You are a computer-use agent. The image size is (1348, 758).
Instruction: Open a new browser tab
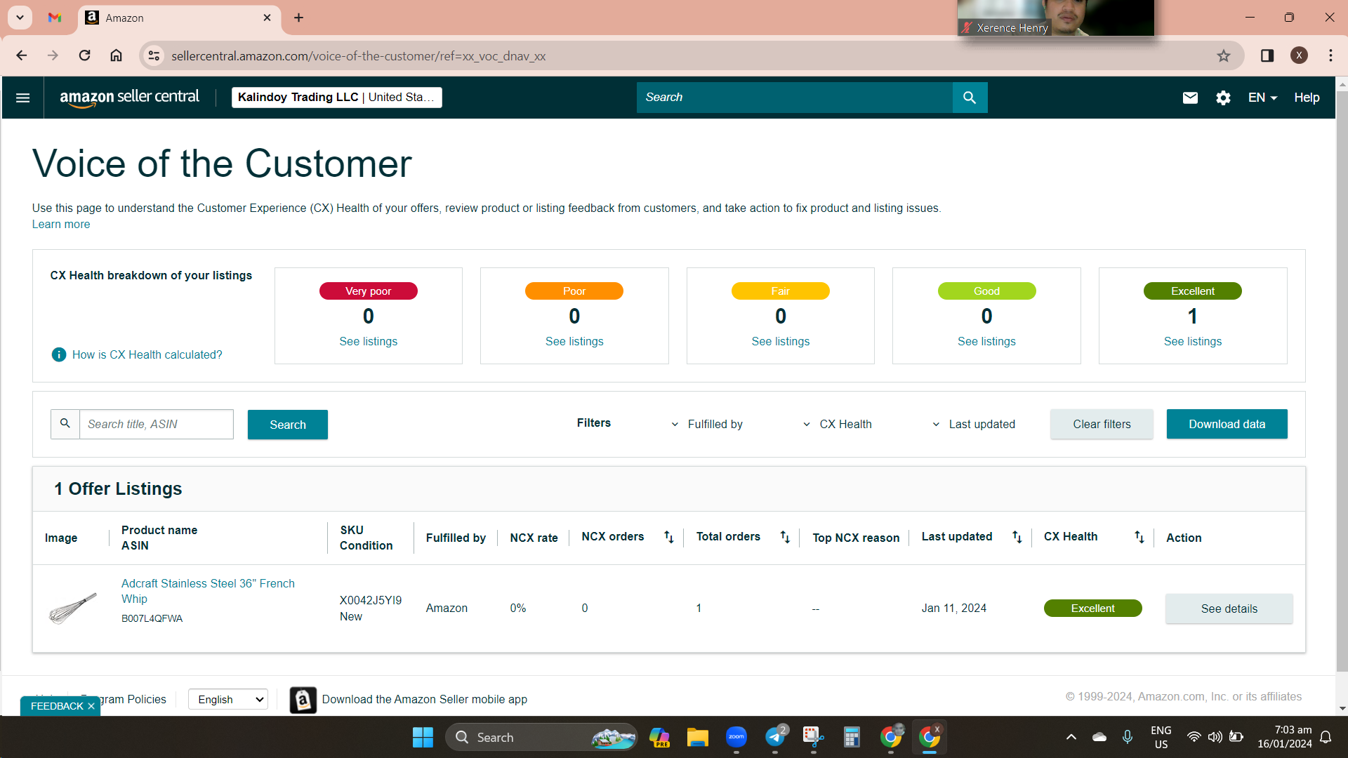299,18
